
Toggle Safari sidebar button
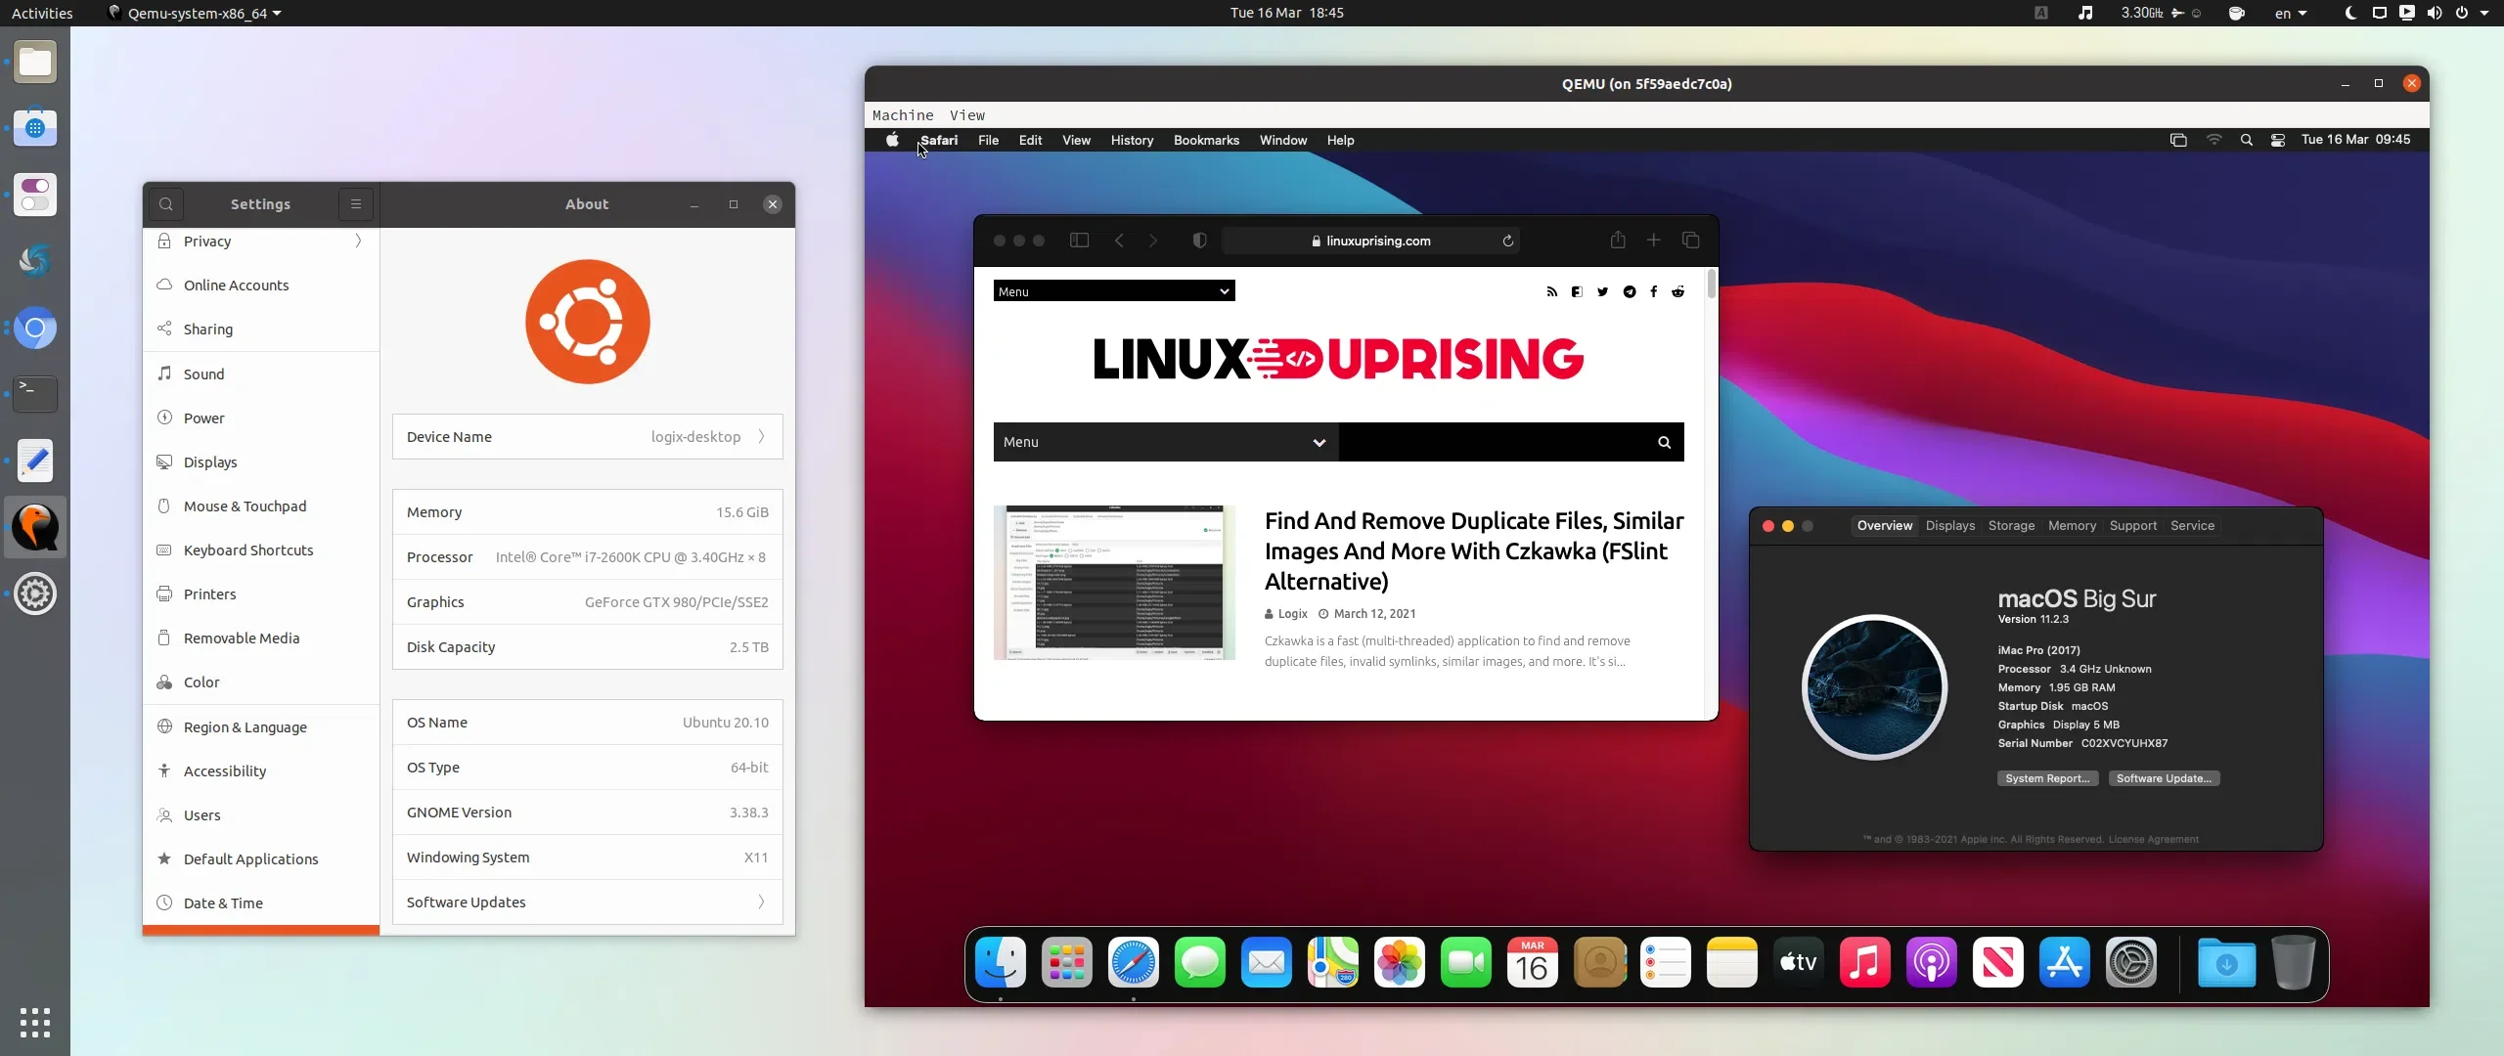[1079, 241]
